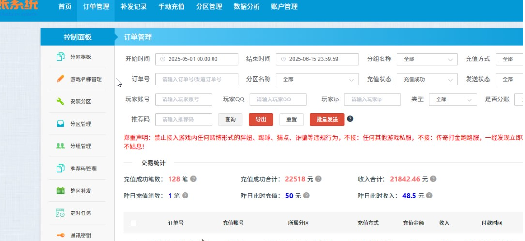Click the wrench icon for 安装分区

[60, 101]
